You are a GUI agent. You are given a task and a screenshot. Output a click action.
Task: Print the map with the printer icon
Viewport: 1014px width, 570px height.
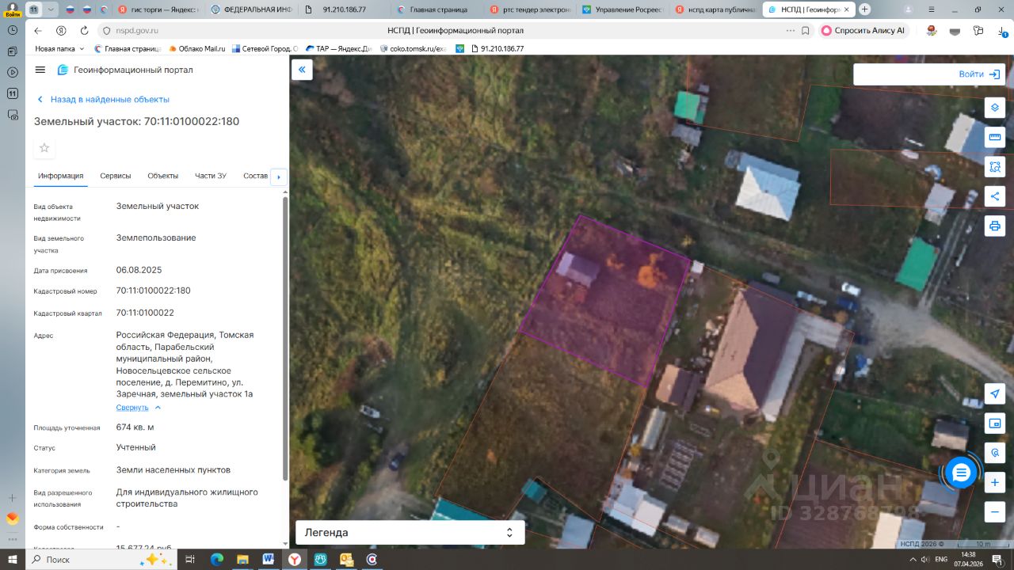click(x=995, y=226)
